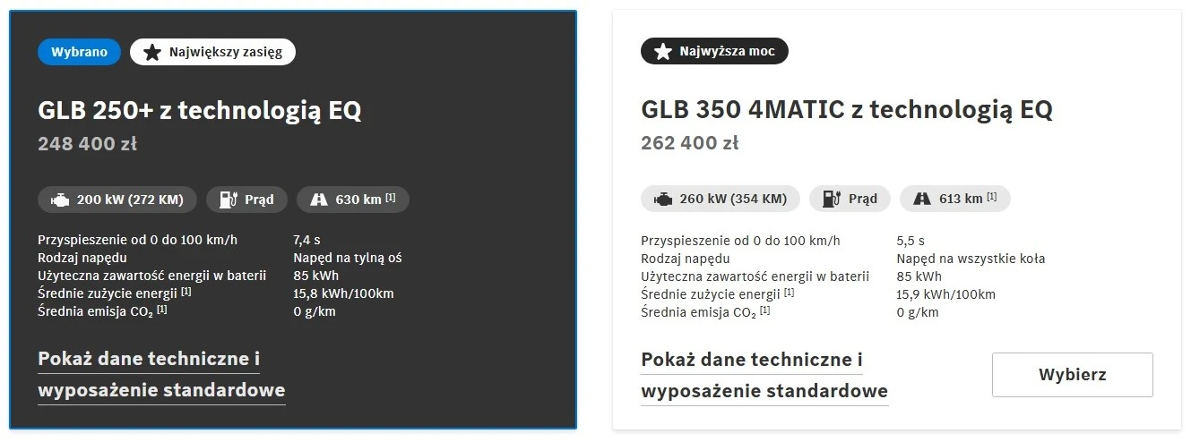Click footnote [1] next to 630 km range

pyautogui.click(x=391, y=197)
